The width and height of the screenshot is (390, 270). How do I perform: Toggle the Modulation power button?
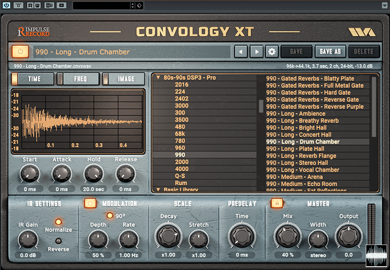[x=90, y=203]
